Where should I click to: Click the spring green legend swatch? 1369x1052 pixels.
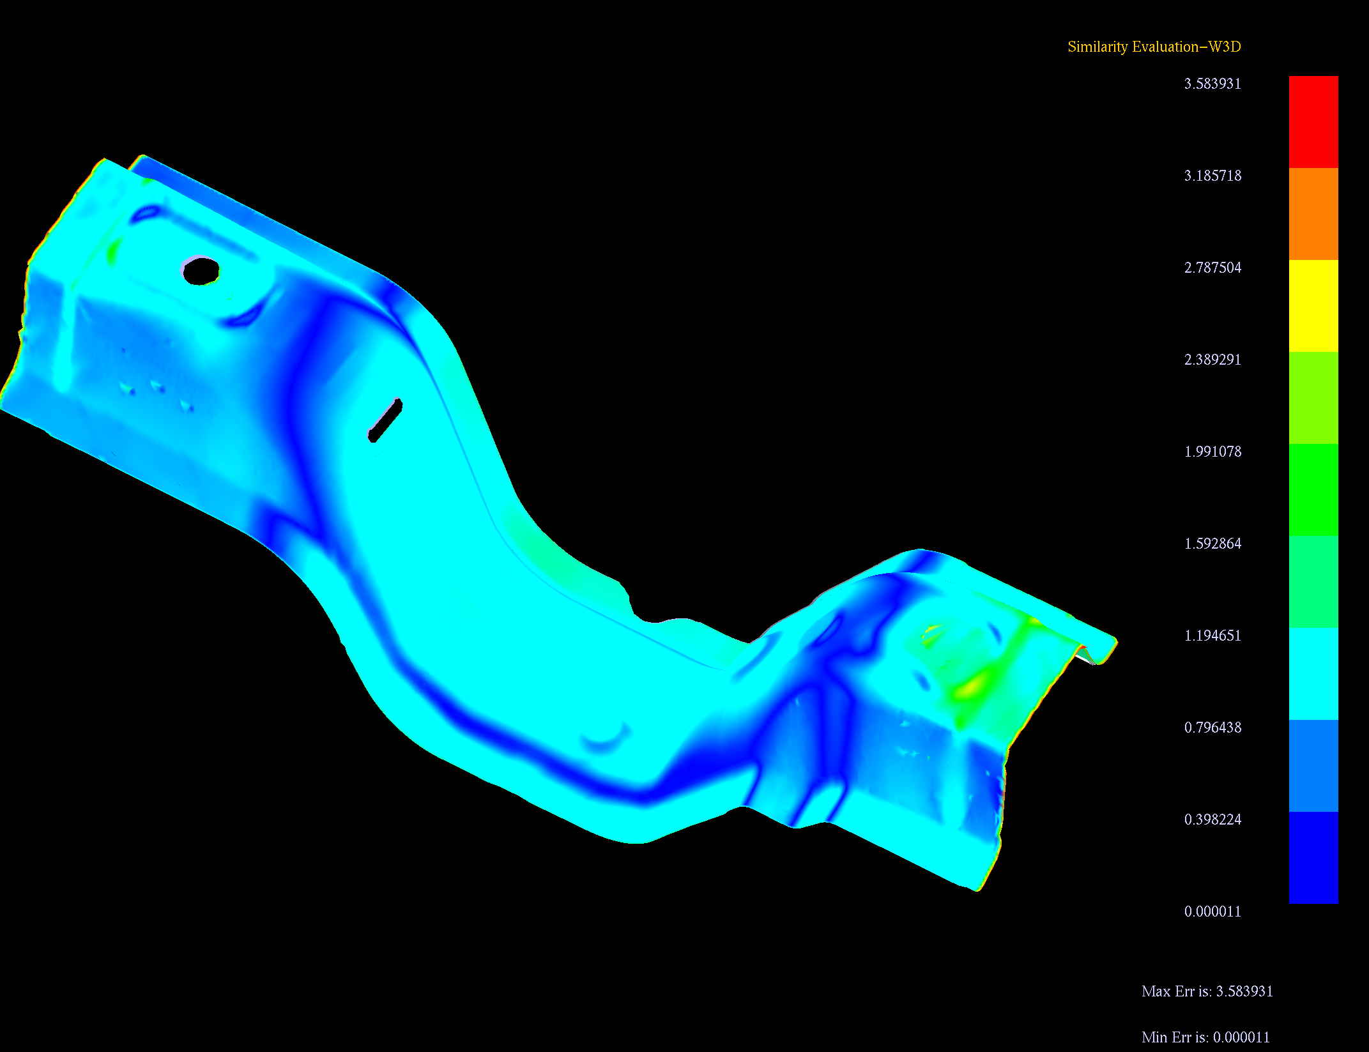pyautogui.click(x=1313, y=581)
